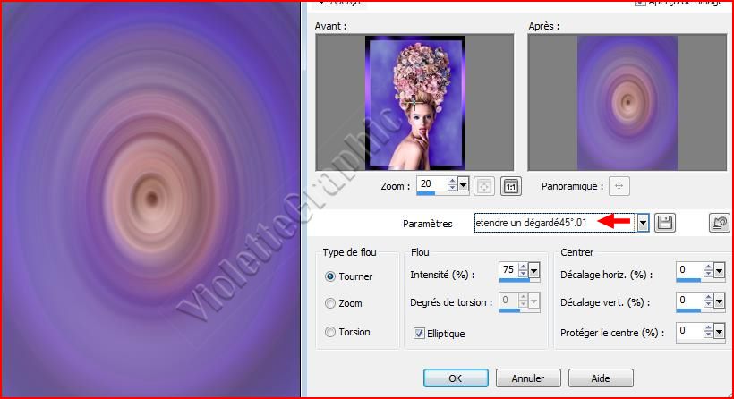Expand the Protéger le centre dropdown arrow
The width and height of the screenshot is (734, 399).
[720, 332]
